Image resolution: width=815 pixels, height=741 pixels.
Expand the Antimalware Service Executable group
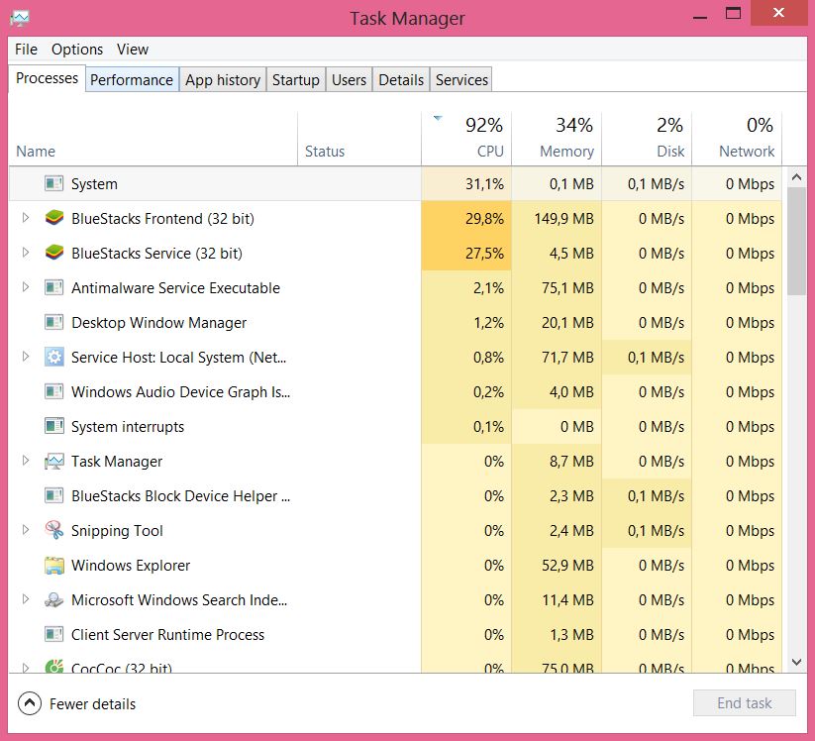click(x=26, y=287)
